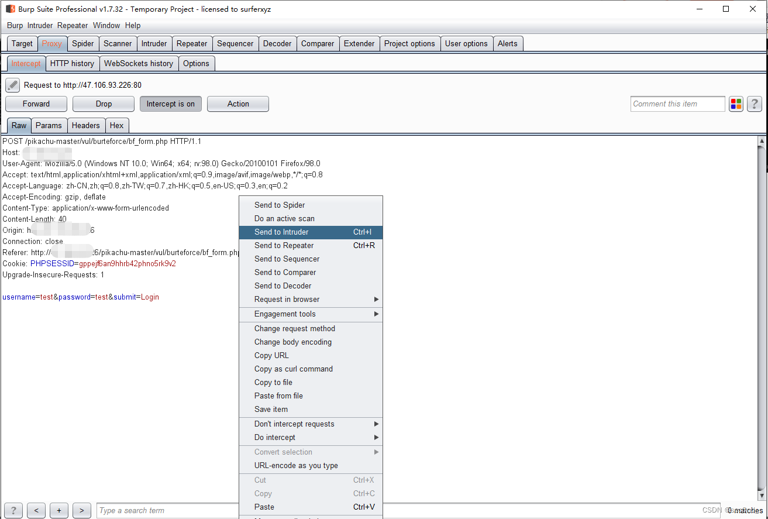Click the Comment this item field

(678, 104)
